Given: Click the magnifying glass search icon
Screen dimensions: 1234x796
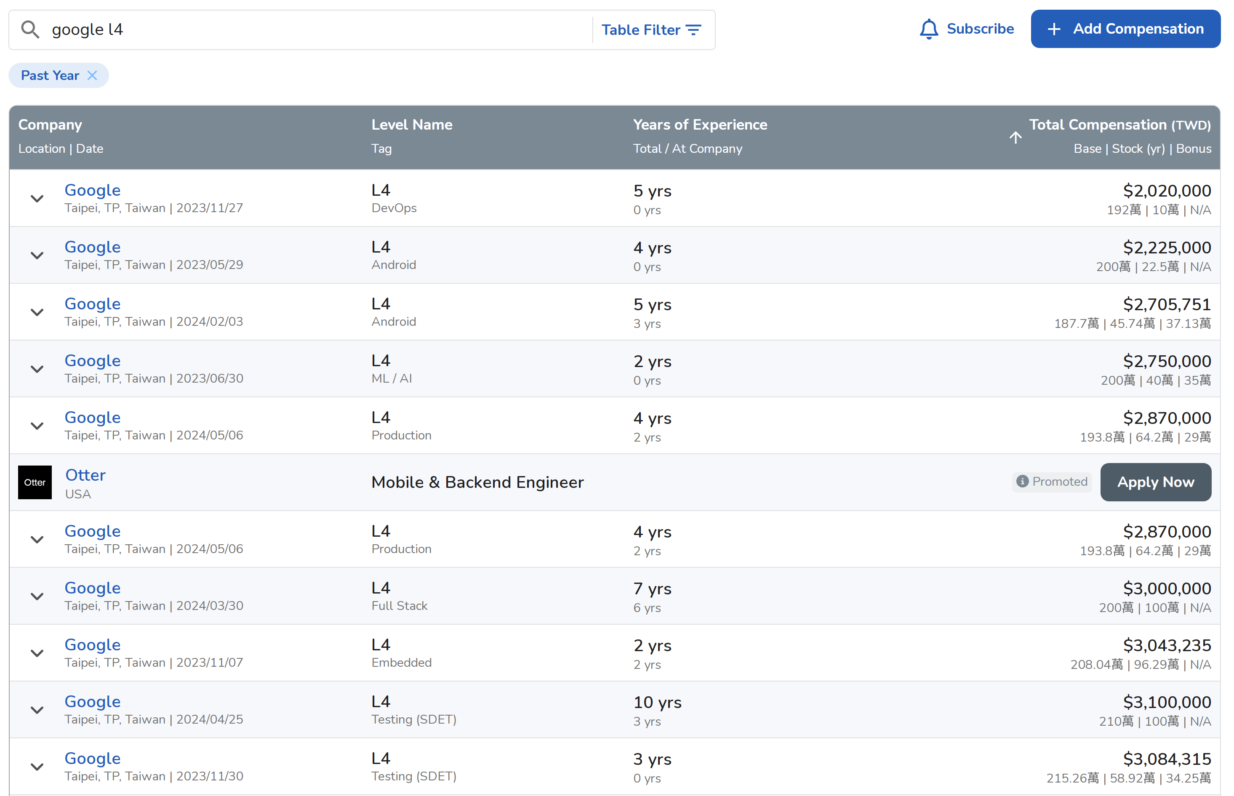Looking at the screenshot, I should click(30, 29).
